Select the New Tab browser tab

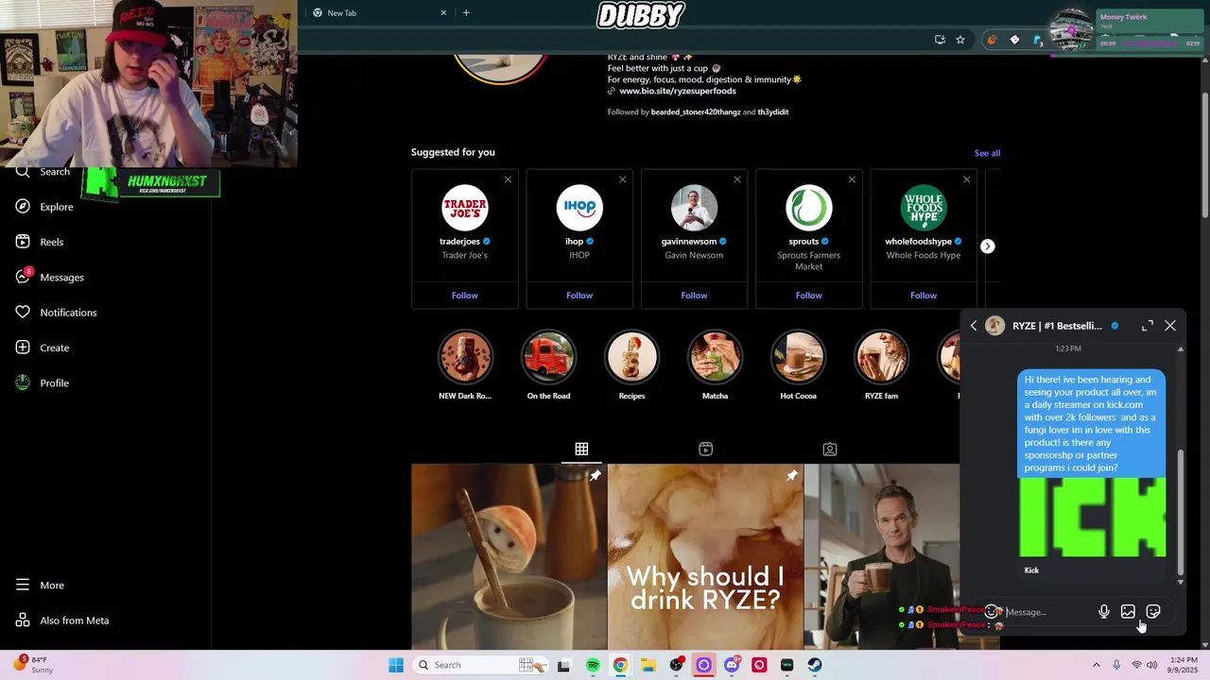pyautogui.click(x=376, y=13)
